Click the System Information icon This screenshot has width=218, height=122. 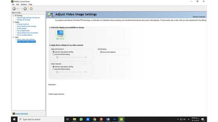tap(14, 114)
